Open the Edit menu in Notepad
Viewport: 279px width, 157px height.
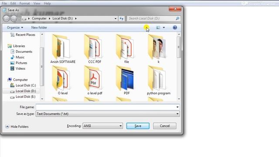pos(13,3)
